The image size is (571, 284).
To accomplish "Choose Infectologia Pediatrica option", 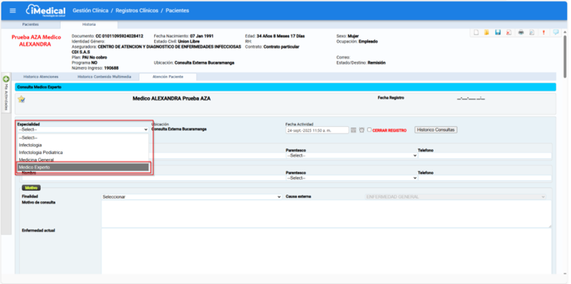I will pyautogui.click(x=41, y=152).
